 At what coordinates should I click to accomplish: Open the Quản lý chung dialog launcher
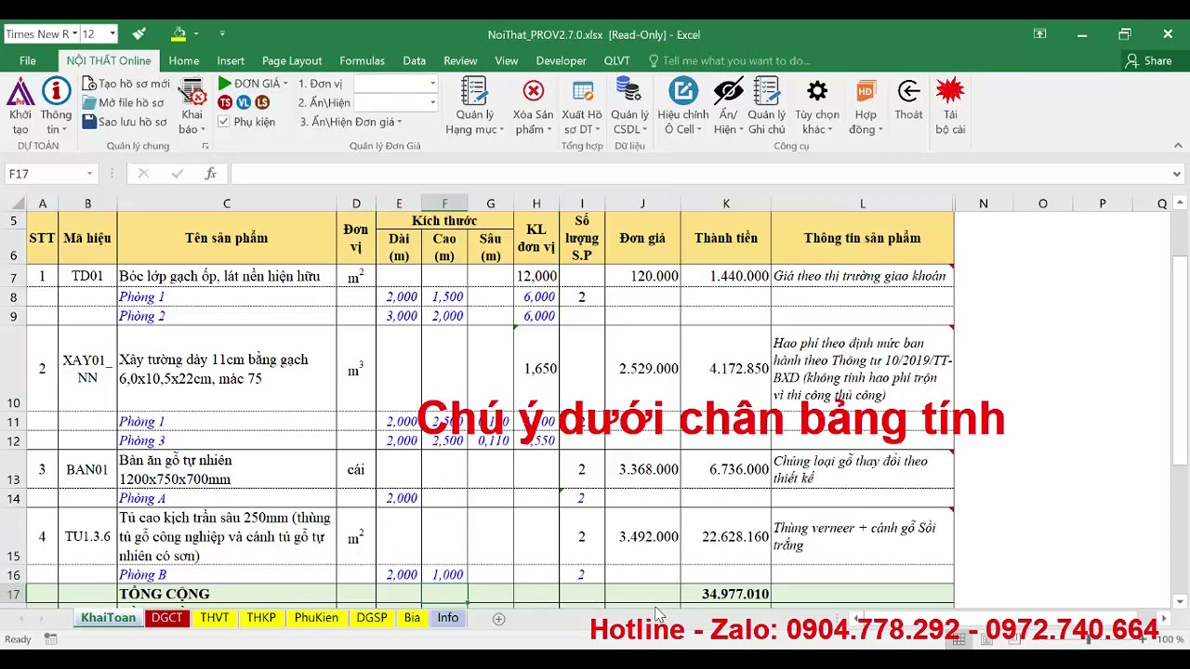tap(205, 146)
